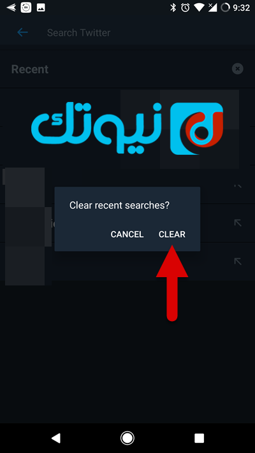The image size is (255, 453).
Task: Tap the middle recent search arrow icon
Action: [238, 223]
